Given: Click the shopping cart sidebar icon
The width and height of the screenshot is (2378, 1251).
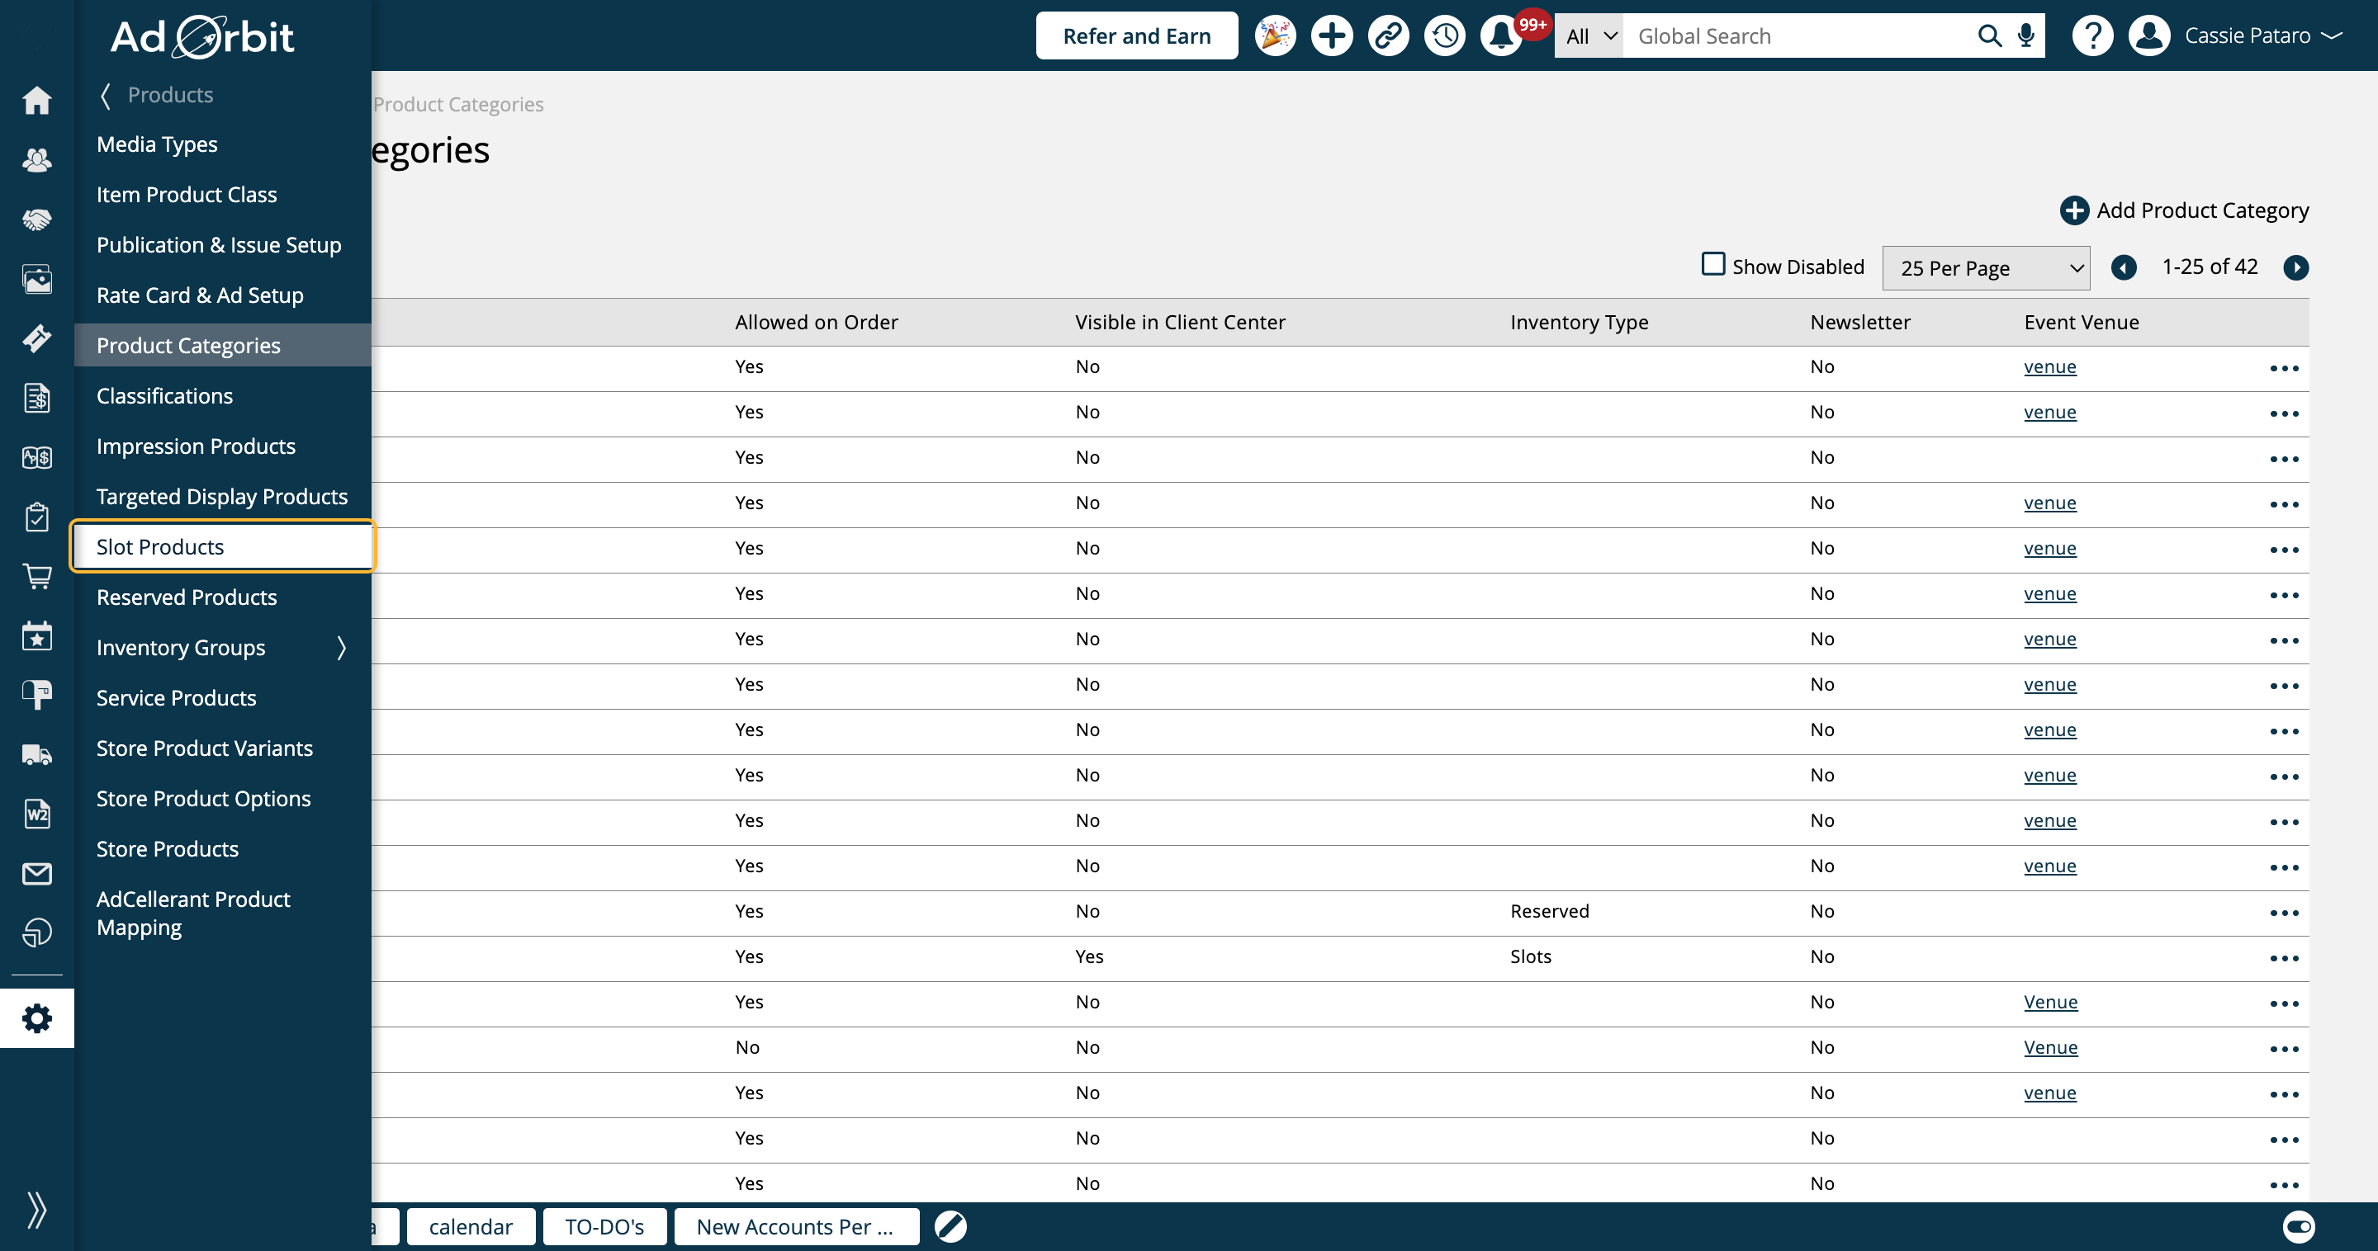Looking at the screenshot, I should [37, 577].
